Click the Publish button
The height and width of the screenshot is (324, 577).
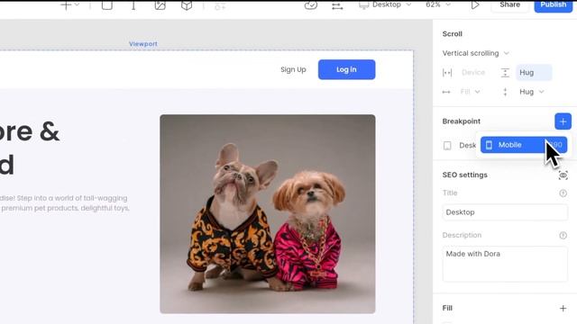(553, 5)
